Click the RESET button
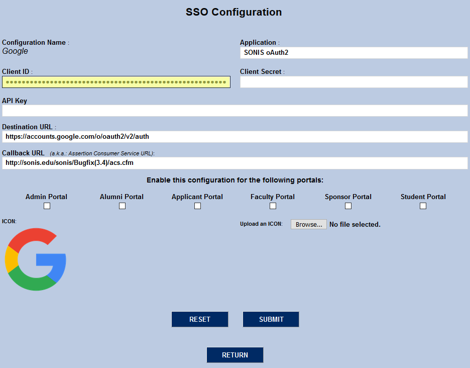470x368 pixels. (x=200, y=319)
